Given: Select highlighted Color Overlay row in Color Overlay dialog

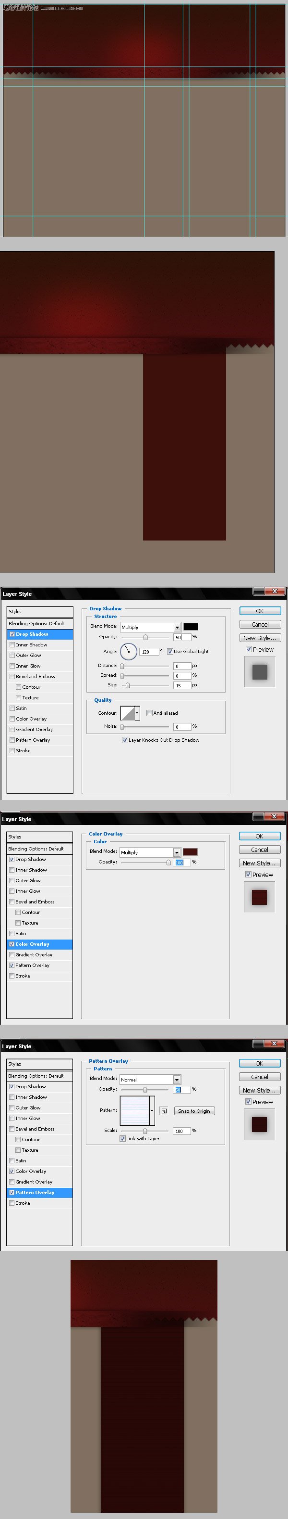Looking at the screenshot, I should pyautogui.click(x=39, y=944).
